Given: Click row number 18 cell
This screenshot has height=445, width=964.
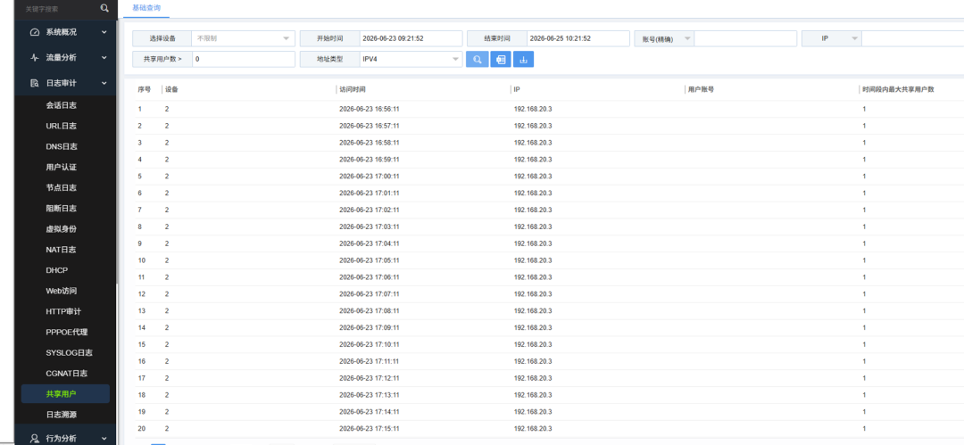Looking at the screenshot, I should [141, 394].
